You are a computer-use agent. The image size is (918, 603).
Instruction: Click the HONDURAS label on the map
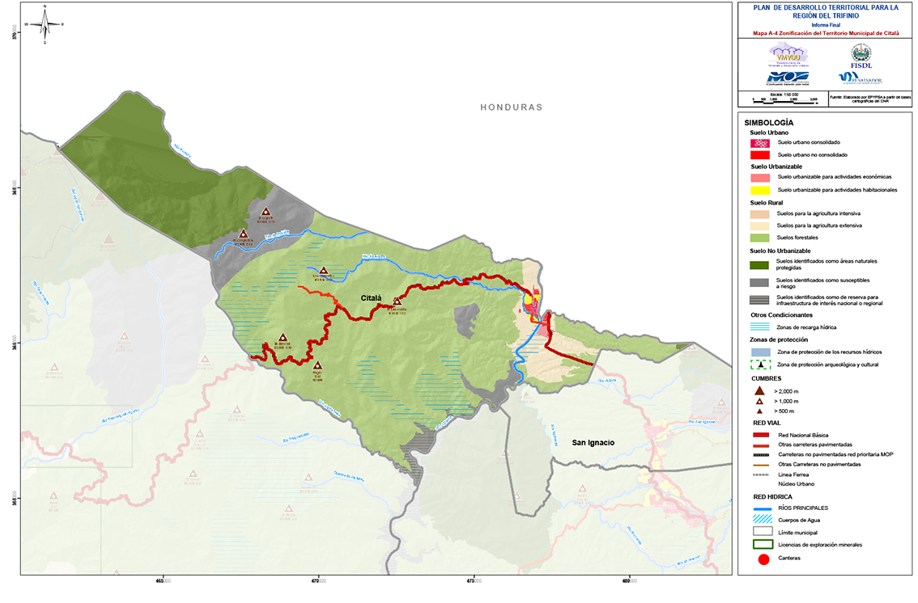511,107
